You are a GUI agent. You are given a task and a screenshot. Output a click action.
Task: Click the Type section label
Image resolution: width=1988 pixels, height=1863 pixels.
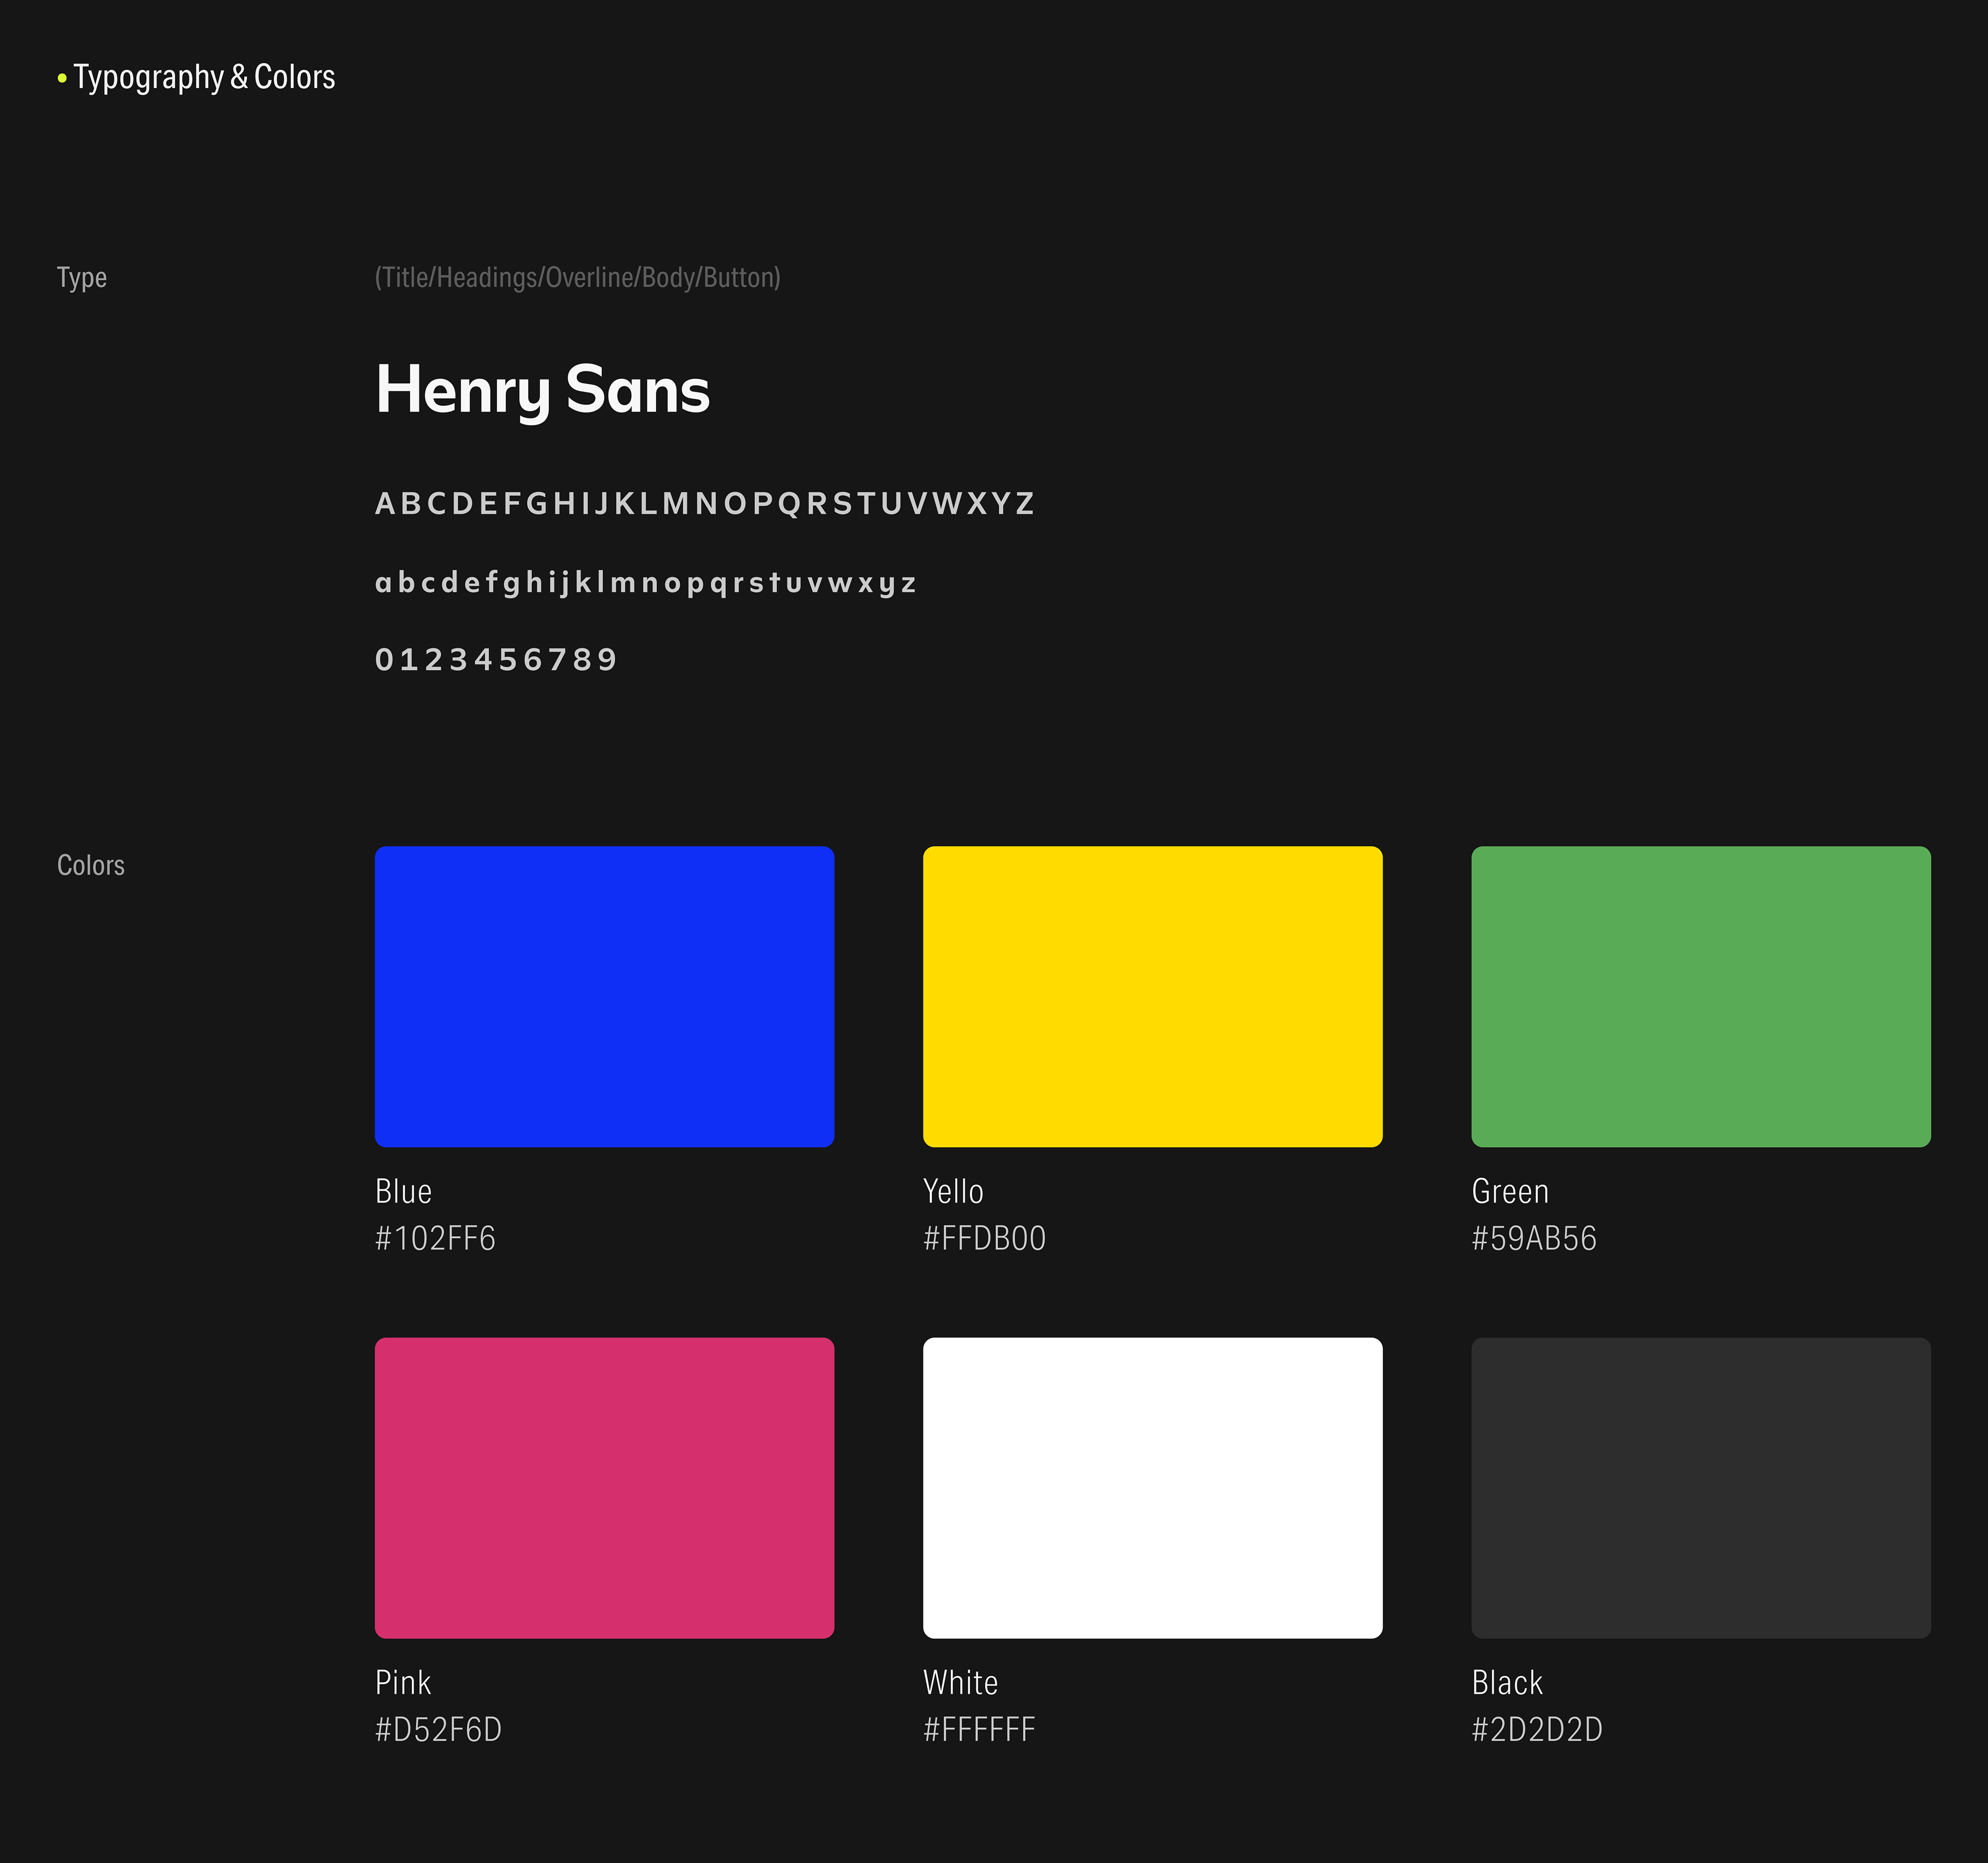coord(82,277)
